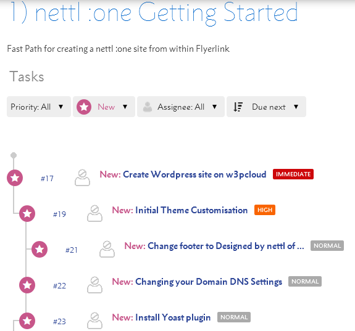Click unassigned user icon on task #21
The height and width of the screenshot is (331, 355).
(x=107, y=249)
